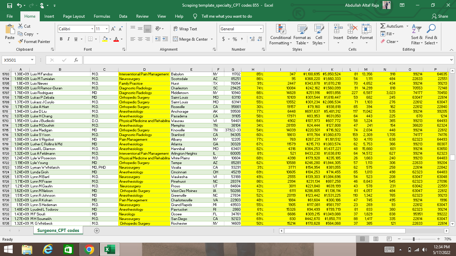Switch to the Formulas ribbon tab
Viewport: 456px width, 256px height.
(x=102, y=16)
